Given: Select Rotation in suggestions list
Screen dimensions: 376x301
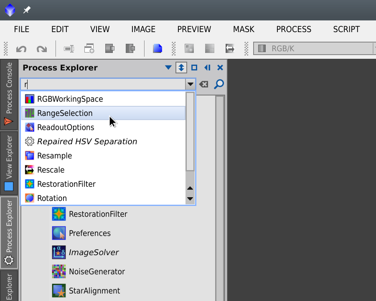Looking at the screenshot, I should point(103,198).
